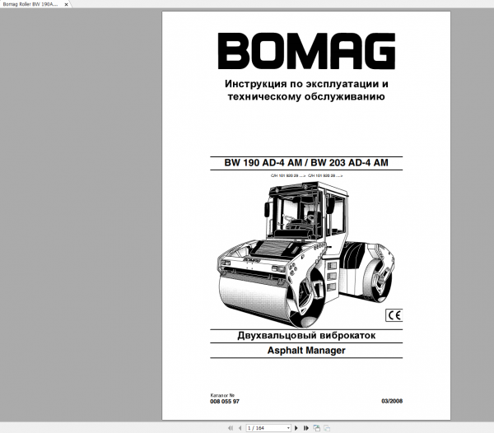
Task: Open the page number dropdown arrow
Action: click(288, 428)
